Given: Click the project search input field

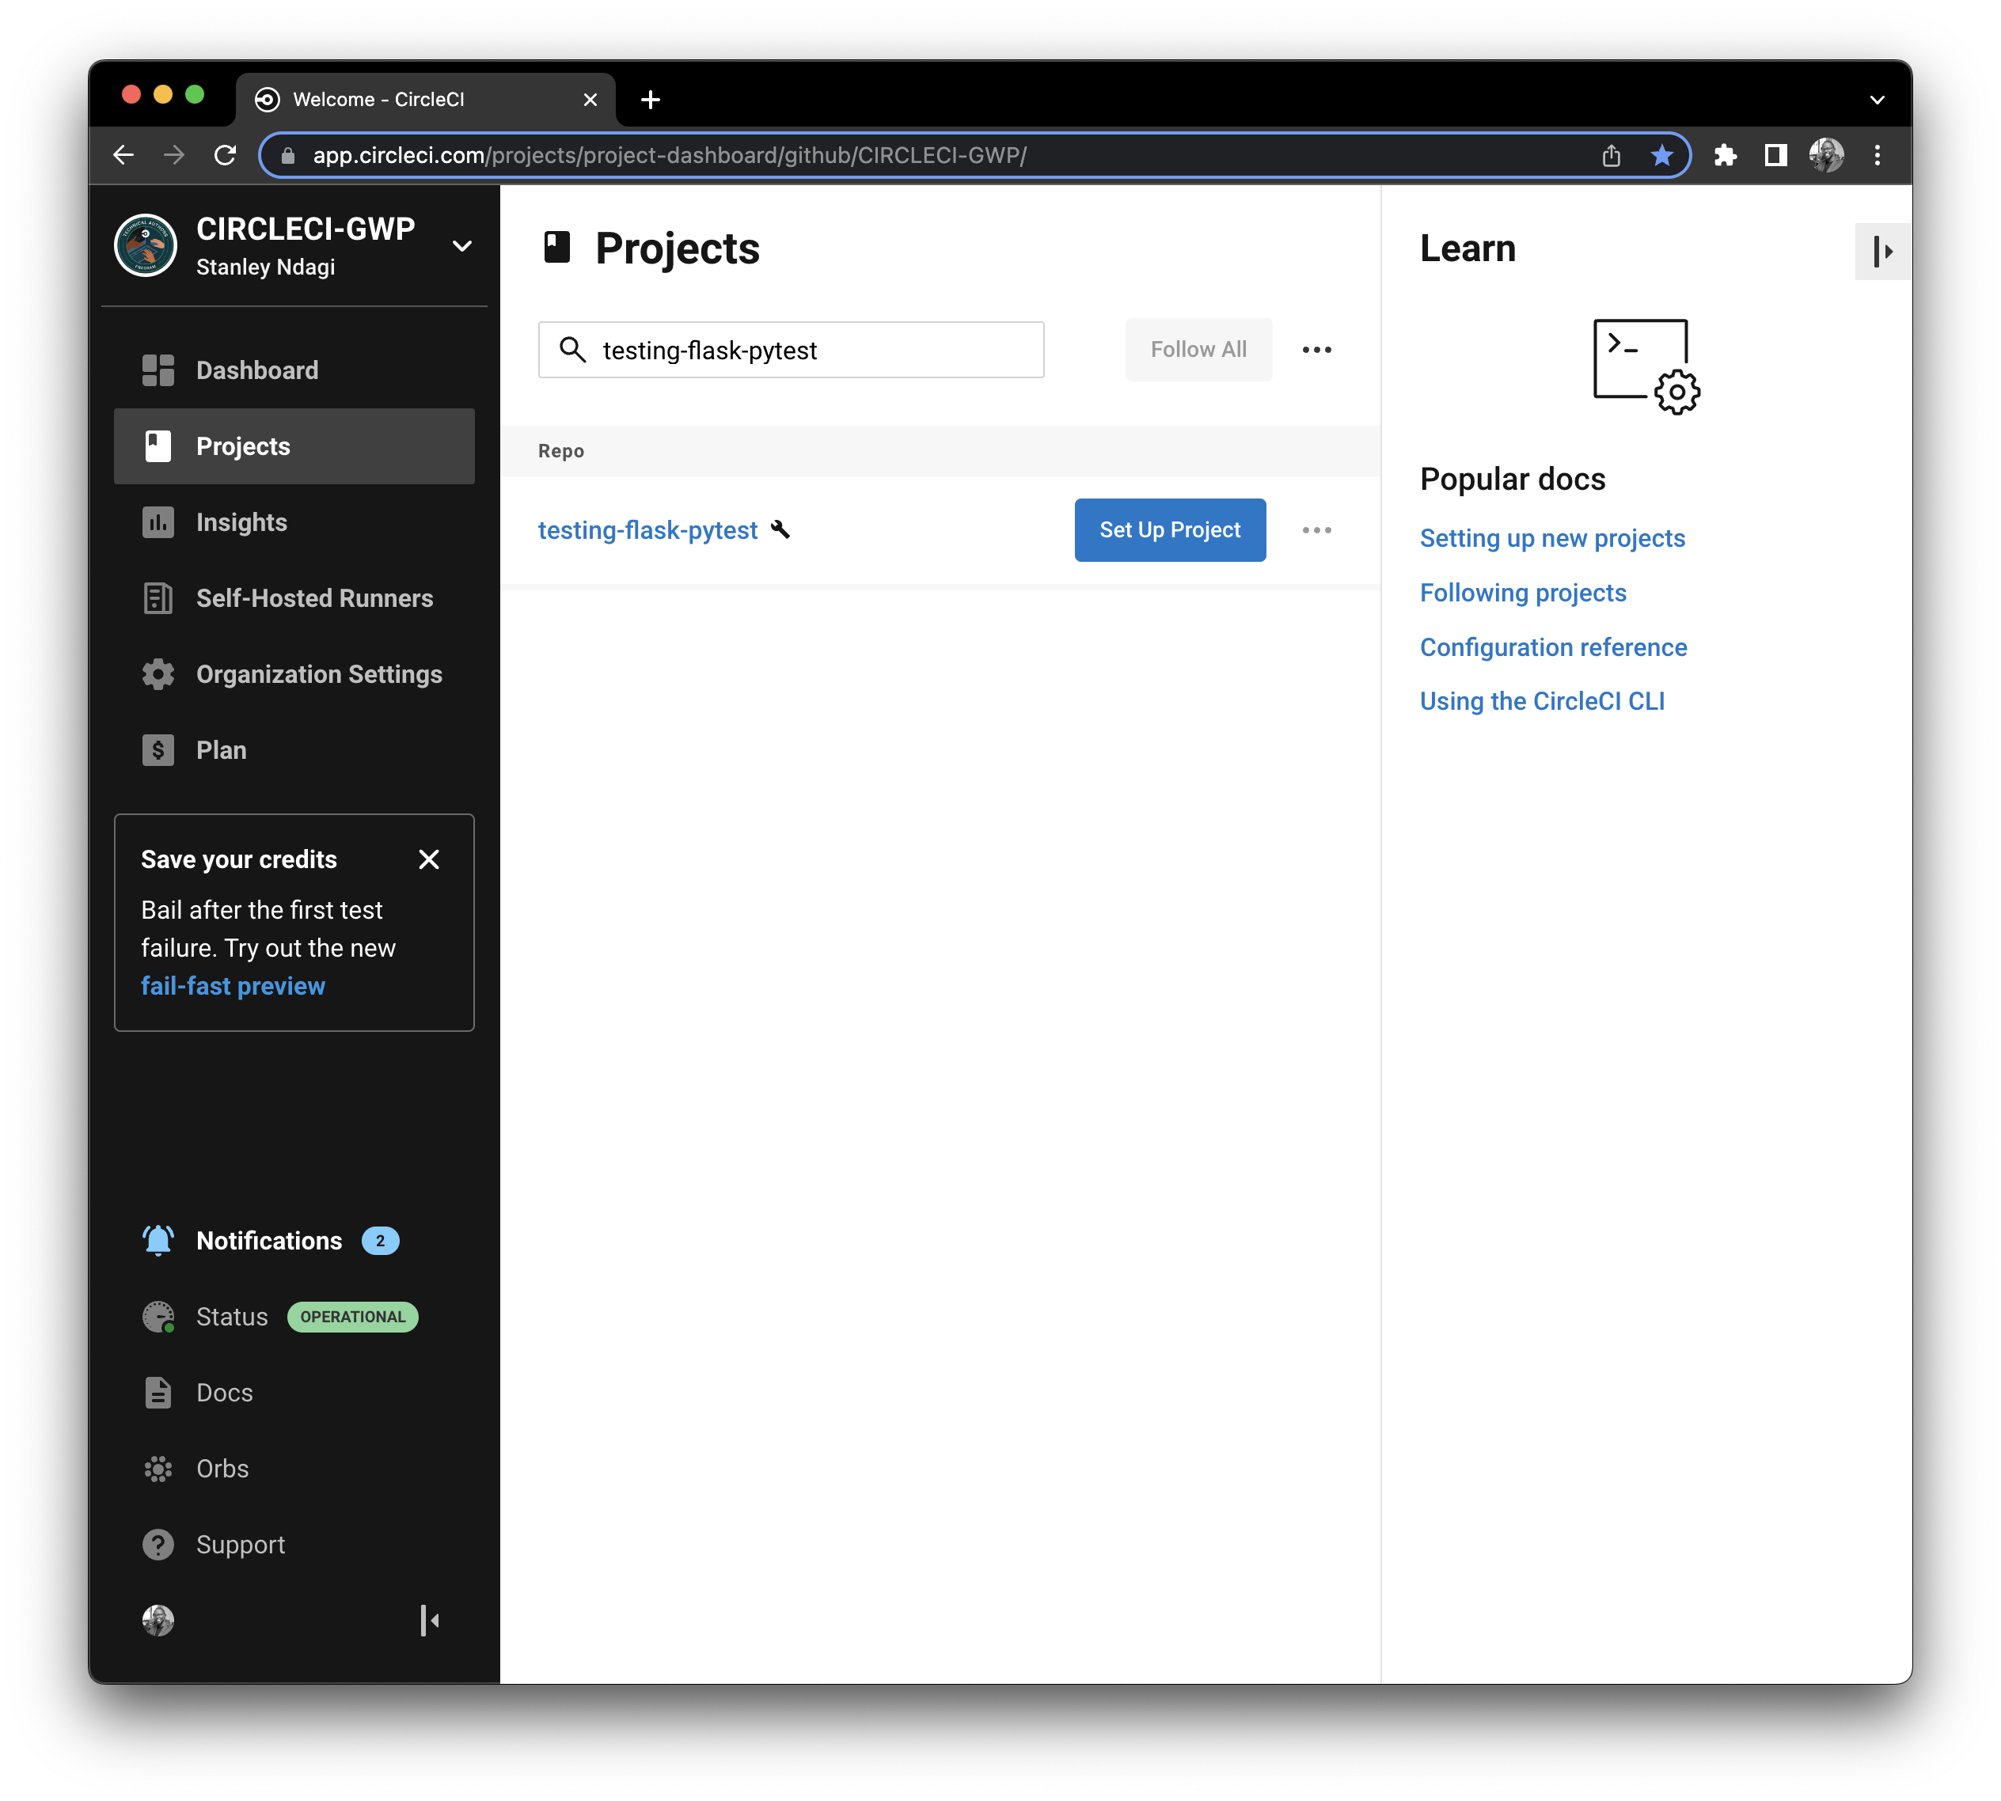Looking at the screenshot, I should pos(811,351).
